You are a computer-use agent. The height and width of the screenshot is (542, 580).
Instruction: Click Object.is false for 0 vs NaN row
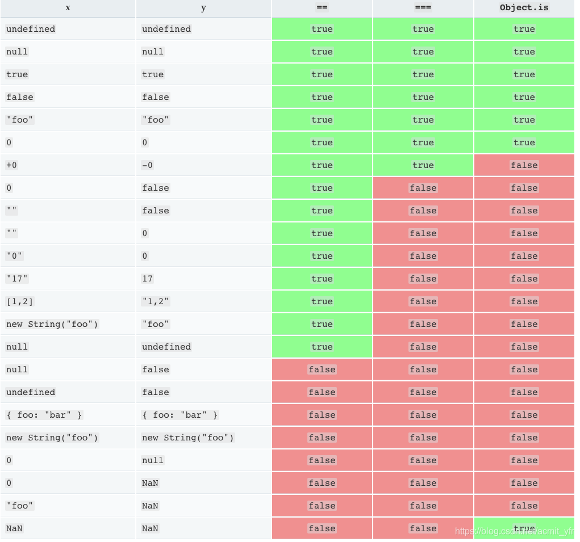(524, 483)
